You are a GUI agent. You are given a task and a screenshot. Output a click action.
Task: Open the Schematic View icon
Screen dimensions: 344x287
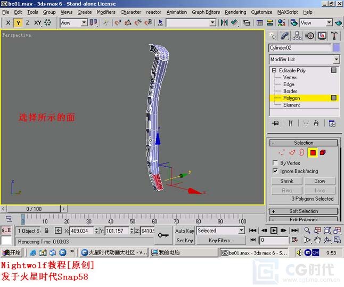click(x=269, y=22)
